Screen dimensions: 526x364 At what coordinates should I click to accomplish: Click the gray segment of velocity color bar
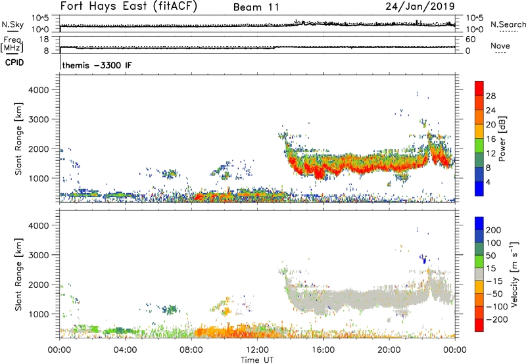[479, 274]
